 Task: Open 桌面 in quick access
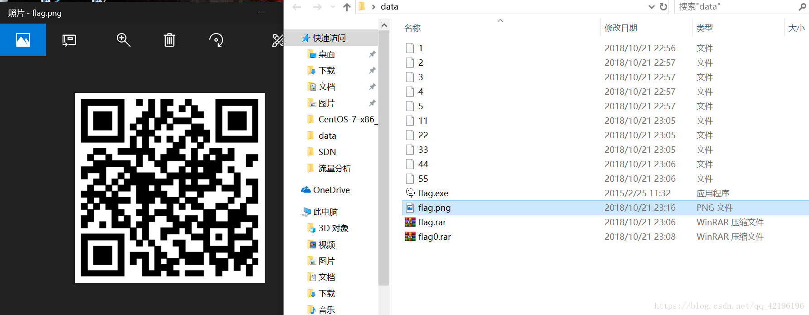pos(327,54)
